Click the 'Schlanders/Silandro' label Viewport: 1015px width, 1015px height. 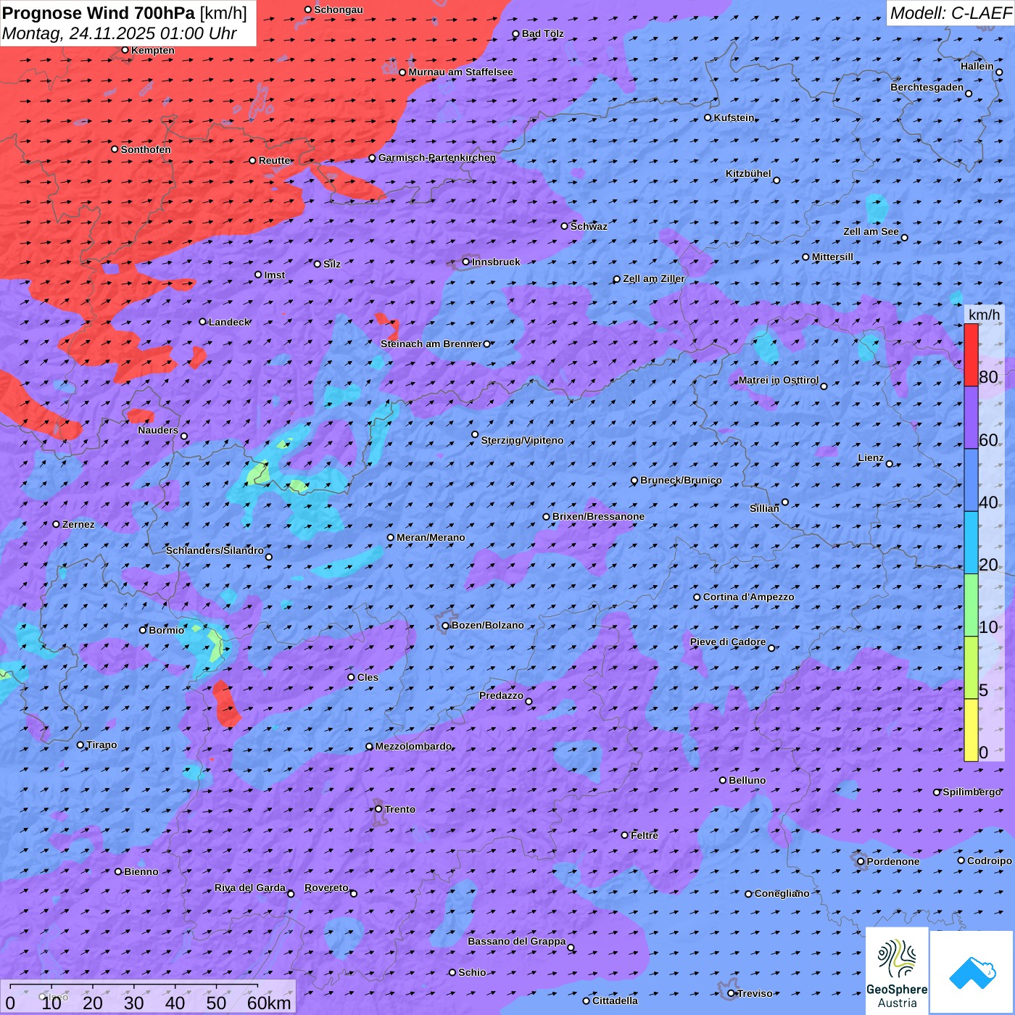click(x=215, y=550)
